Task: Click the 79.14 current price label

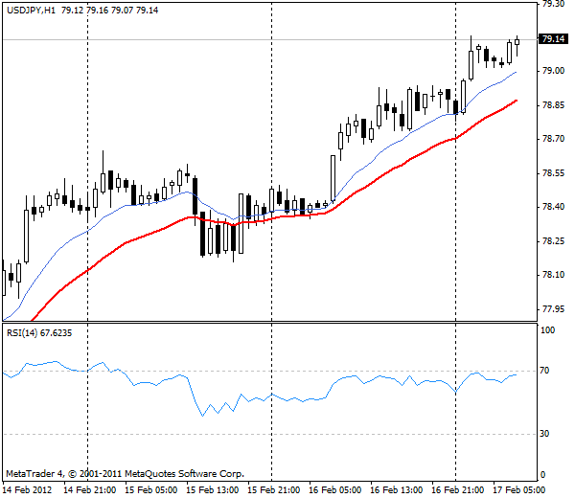Action: coord(553,39)
